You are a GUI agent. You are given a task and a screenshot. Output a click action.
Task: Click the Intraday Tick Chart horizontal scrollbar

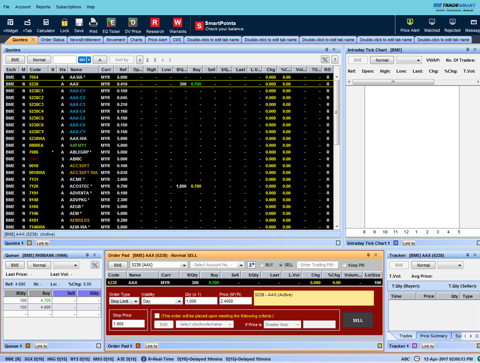[393, 82]
